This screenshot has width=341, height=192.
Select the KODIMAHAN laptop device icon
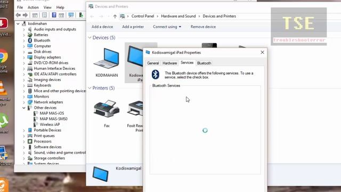[107, 58]
